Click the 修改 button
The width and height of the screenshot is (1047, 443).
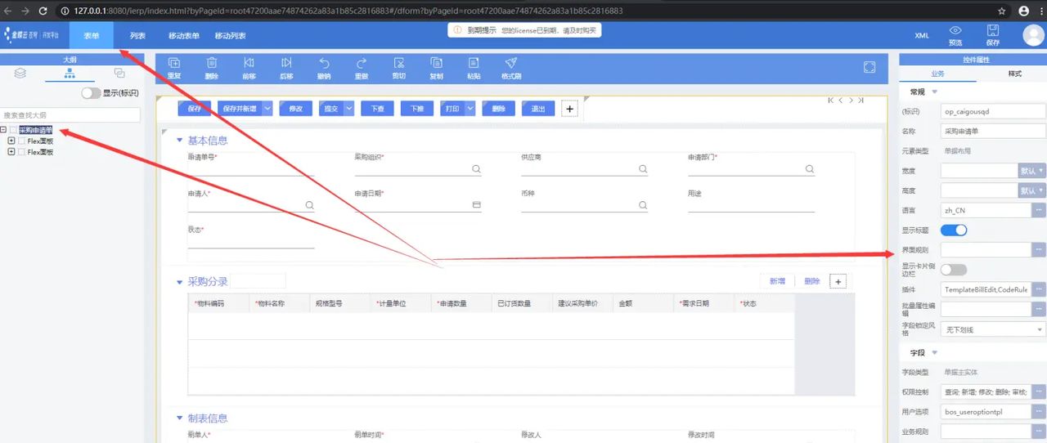(x=295, y=108)
